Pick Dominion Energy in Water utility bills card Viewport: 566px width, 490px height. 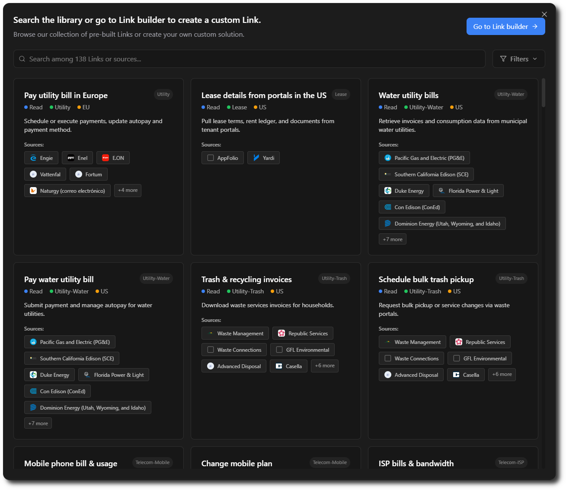pos(442,224)
